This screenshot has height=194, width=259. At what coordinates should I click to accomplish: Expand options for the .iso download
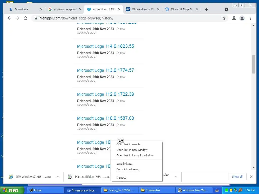pos(176,177)
